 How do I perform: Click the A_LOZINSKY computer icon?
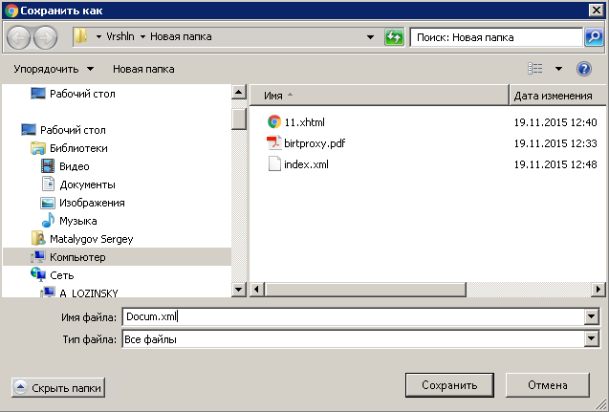coord(48,292)
